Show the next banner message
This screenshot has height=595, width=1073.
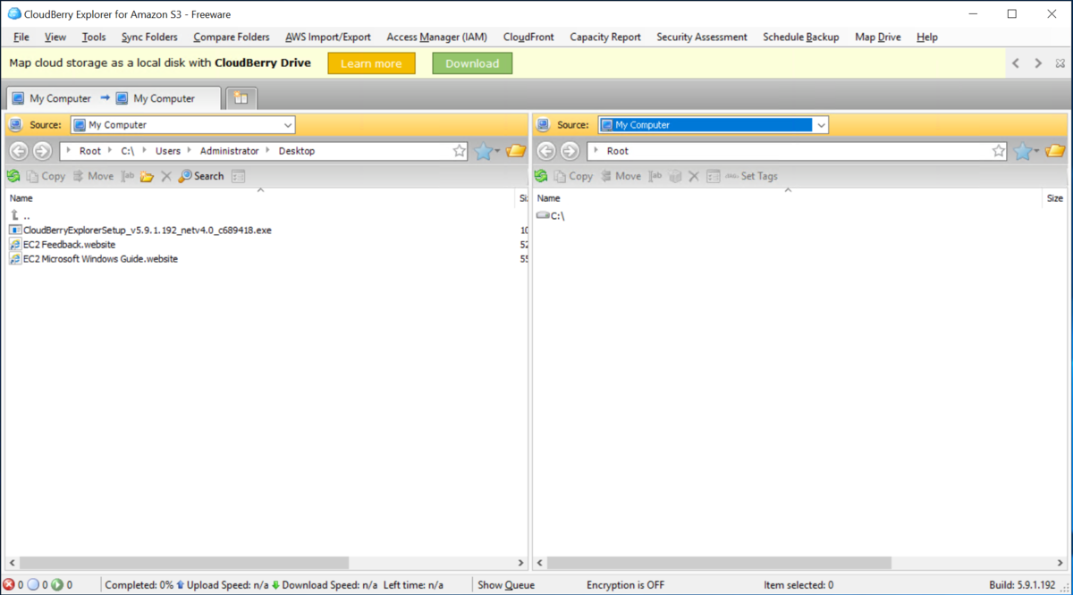[1038, 63]
